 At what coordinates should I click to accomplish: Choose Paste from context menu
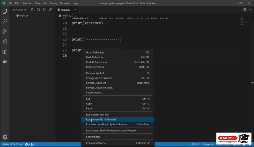[118, 108]
